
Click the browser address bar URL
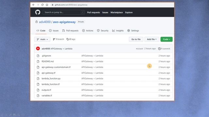pos(71,5)
